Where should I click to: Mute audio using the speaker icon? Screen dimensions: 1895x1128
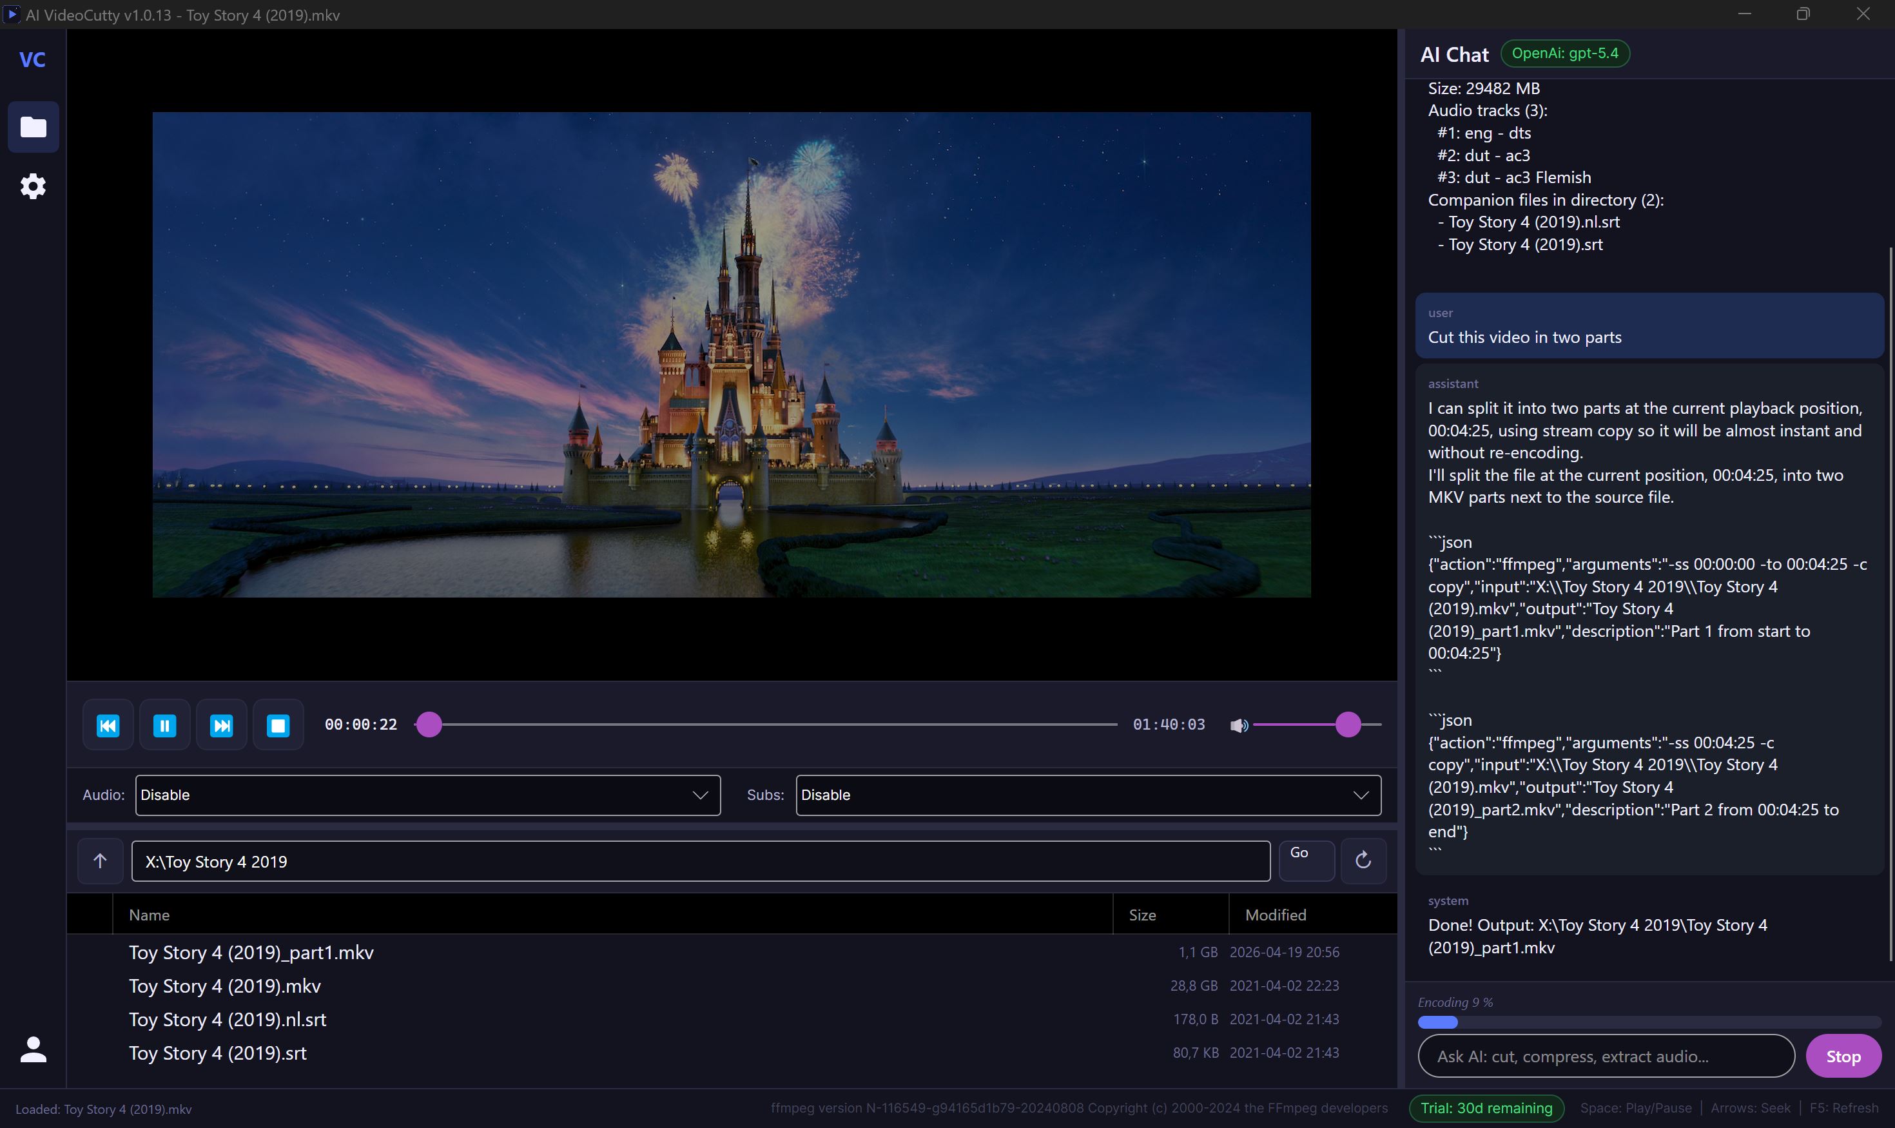click(1238, 725)
